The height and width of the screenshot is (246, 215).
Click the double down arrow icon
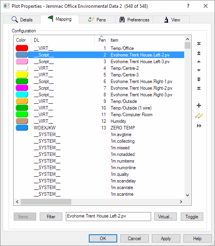tap(199, 80)
